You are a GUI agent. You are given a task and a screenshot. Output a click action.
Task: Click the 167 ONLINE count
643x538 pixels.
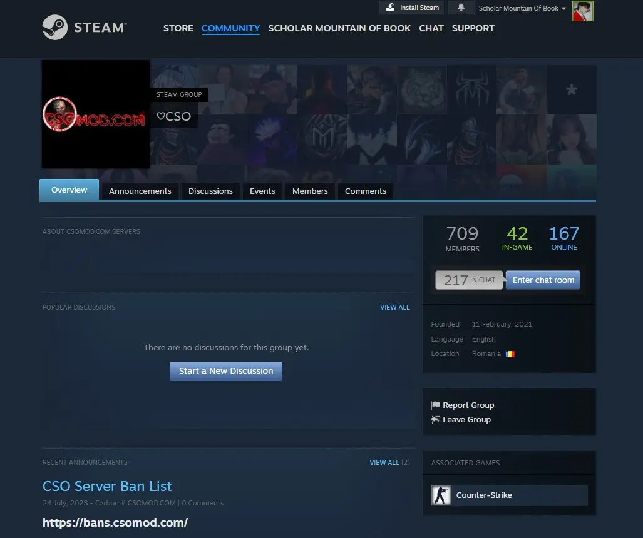[x=564, y=238]
